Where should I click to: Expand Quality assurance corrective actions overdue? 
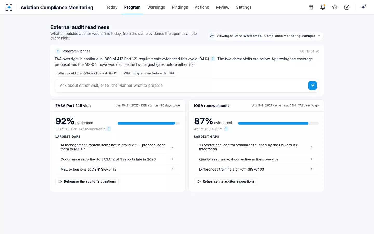256,159
